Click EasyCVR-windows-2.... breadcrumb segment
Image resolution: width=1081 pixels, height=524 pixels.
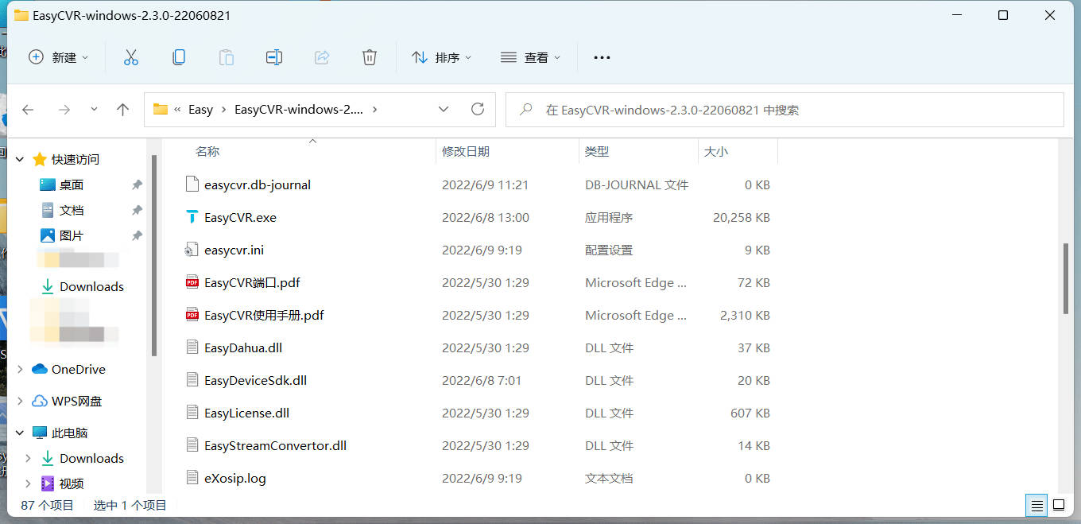pos(299,110)
